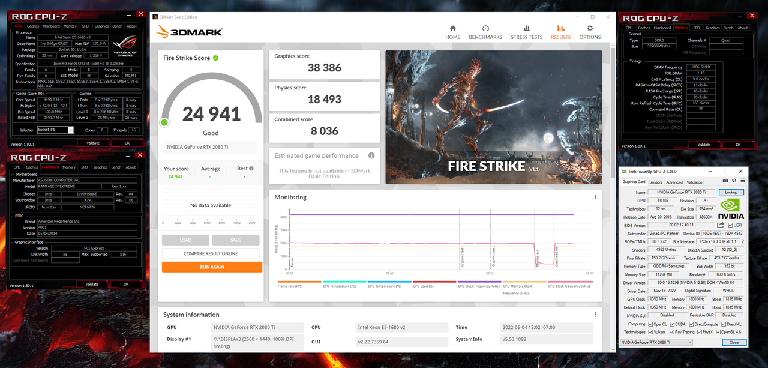This screenshot has width=768, height=368.
Task: Toggle the DirectML checkbox in GPU-Z
Action: click(724, 324)
